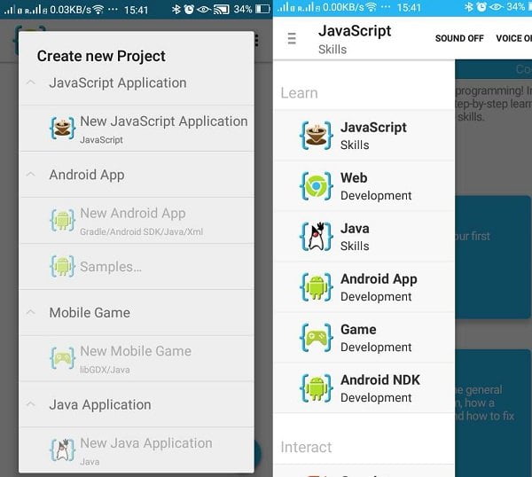Open JavaScript Skills in Learn drawer
The width and height of the screenshot is (532, 477).
point(364,136)
